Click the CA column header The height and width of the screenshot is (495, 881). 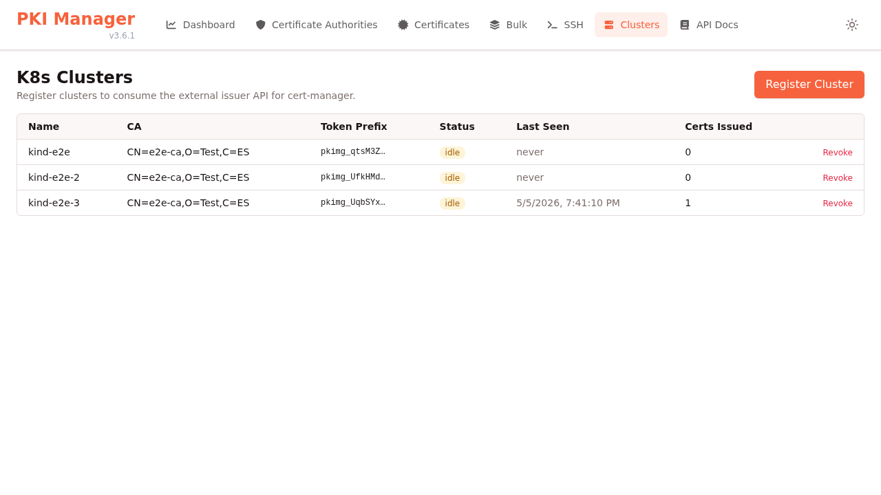pos(134,126)
